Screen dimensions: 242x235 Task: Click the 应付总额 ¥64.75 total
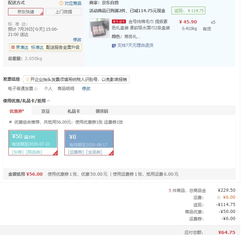coord(227,232)
